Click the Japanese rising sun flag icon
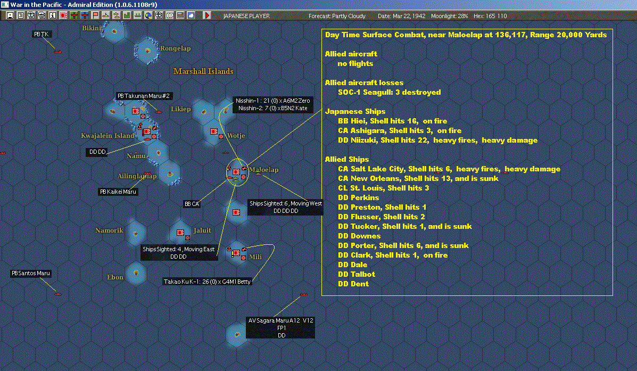637x371 pixels. 63,15
